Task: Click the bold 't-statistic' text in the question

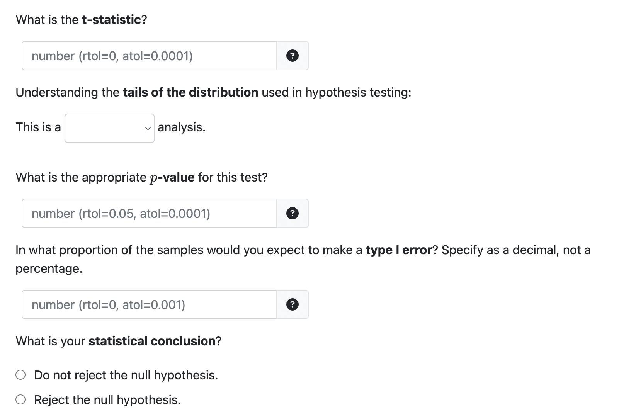Action: click(x=112, y=20)
